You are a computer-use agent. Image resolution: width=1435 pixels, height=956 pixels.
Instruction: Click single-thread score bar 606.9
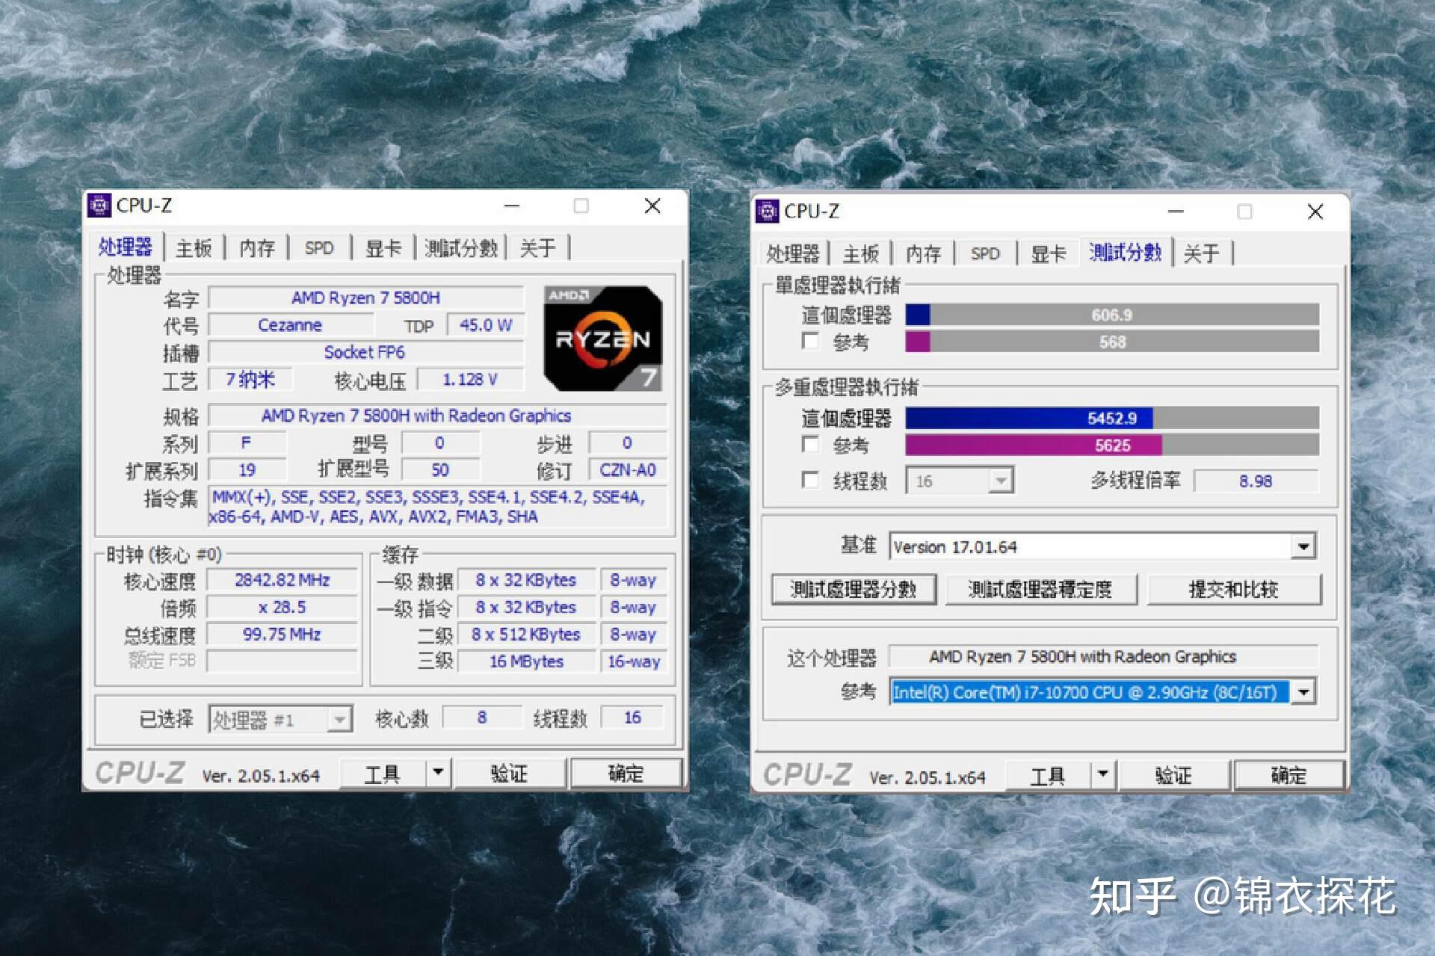1112,315
